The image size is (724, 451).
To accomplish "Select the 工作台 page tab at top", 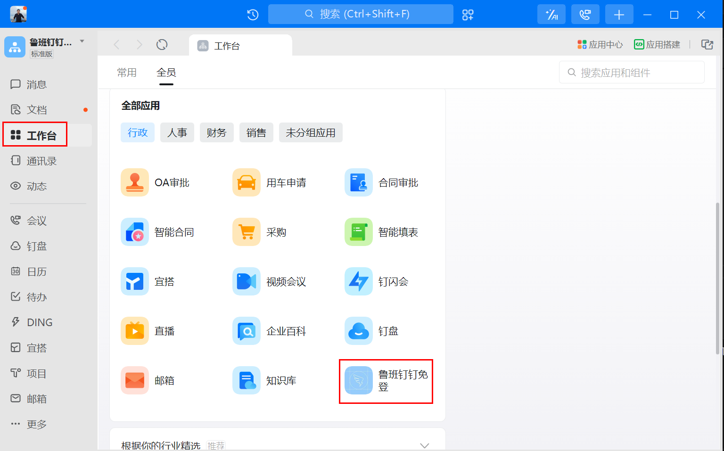I will (x=240, y=46).
